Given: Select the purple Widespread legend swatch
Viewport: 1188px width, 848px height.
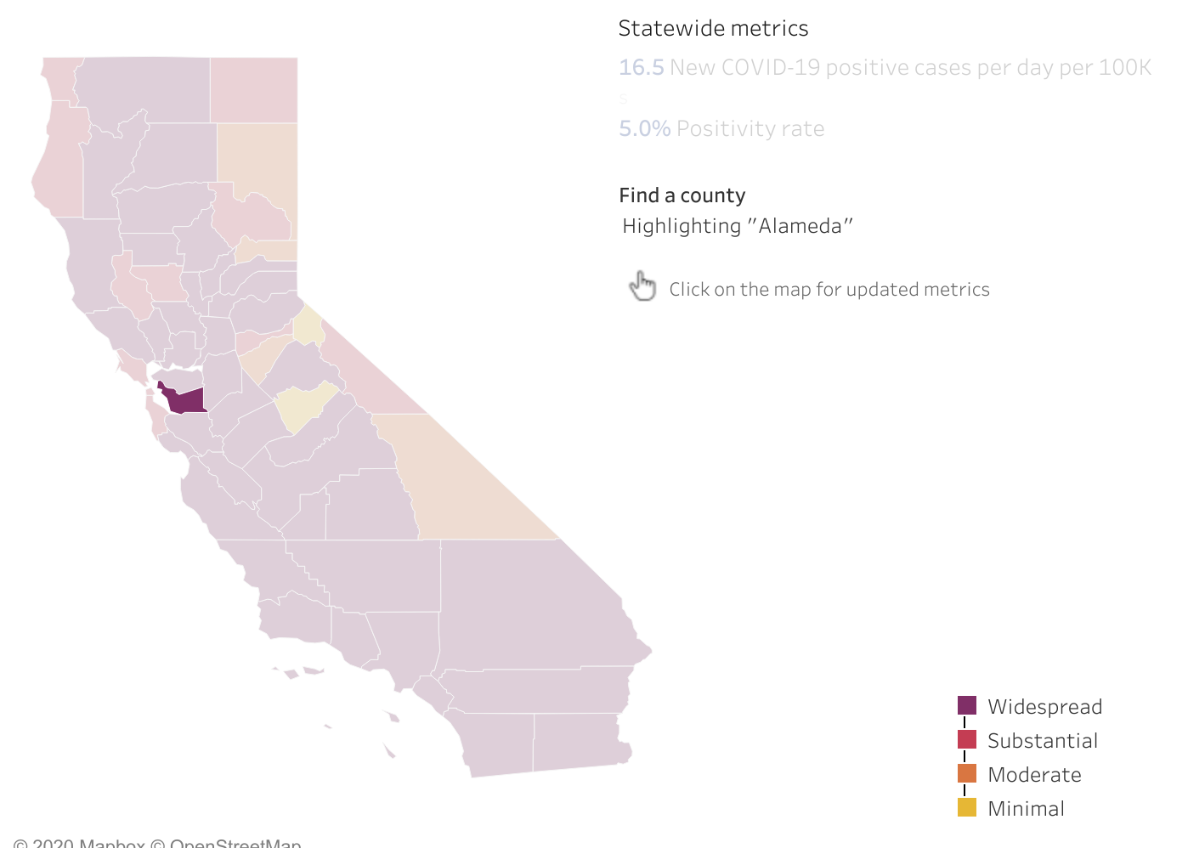Looking at the screenshot, I should [967, 705].
